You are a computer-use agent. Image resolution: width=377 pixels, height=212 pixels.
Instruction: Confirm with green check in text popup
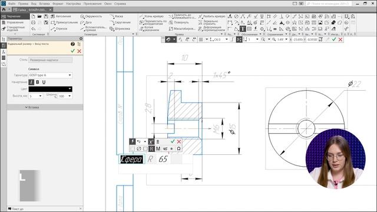(173, 141)
